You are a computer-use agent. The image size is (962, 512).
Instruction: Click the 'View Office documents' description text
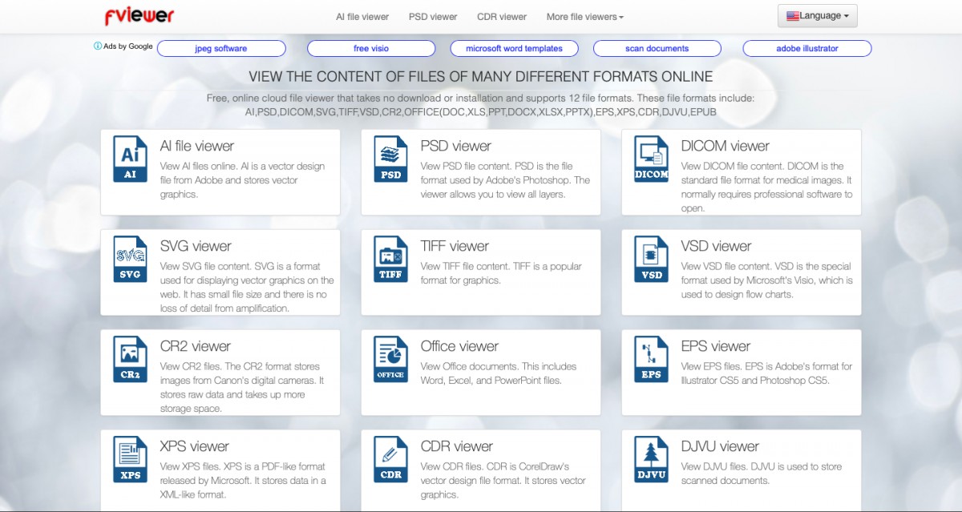(x=499, y=373)
